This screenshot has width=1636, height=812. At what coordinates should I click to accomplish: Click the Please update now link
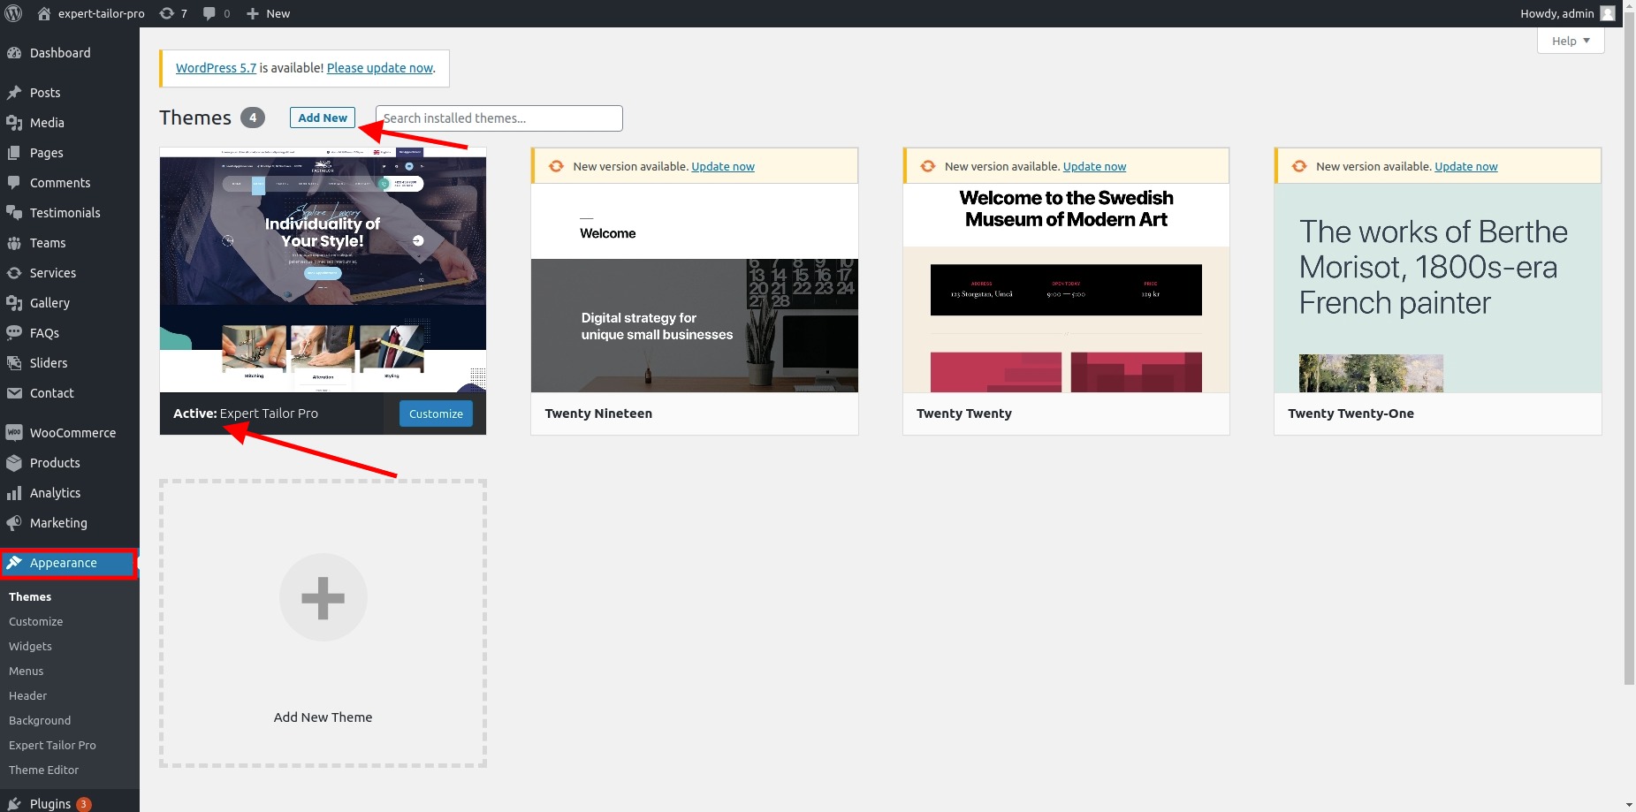pos(380,68)
